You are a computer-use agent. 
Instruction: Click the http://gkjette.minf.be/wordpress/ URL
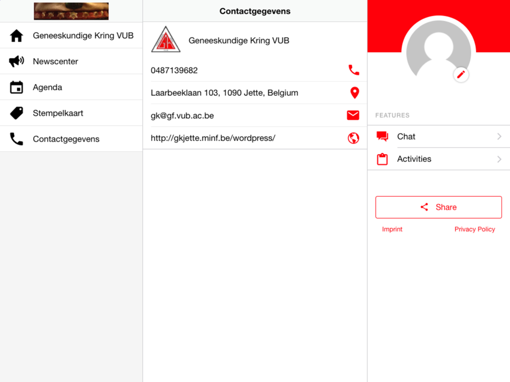213,138
